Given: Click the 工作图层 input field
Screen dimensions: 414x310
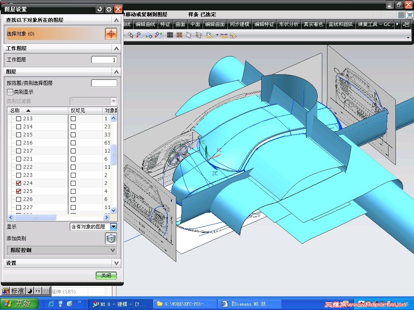Looking at the screenshot, I should (x=104, y=60).
